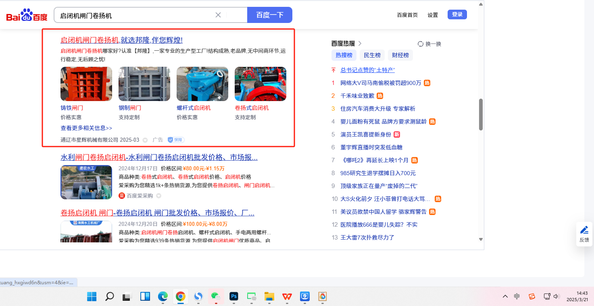The height and width of the screenshot is (306, 594).
Task: Switch to the 财经榜 tab
Action: click(400, 55)
